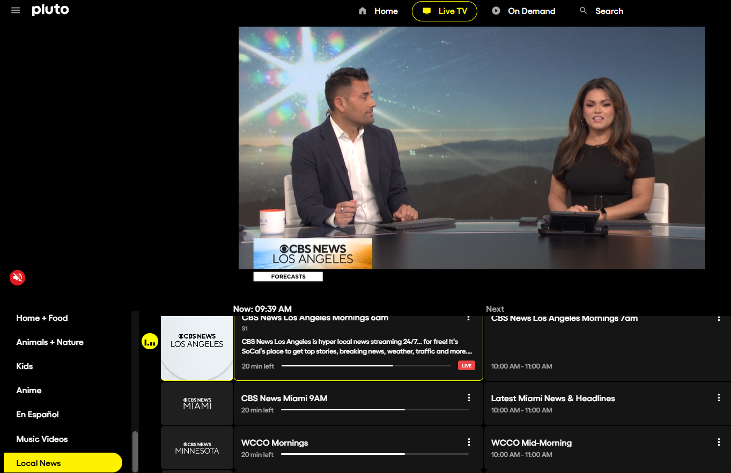The height and width of the screenshot is (473, 731).
Task: Click the CBS News Los Angeles description text
Action: [357, 347]
